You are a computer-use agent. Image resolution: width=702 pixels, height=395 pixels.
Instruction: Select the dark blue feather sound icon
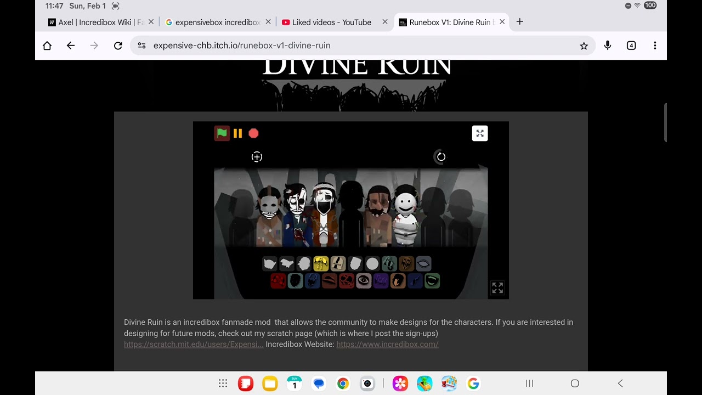415,281
